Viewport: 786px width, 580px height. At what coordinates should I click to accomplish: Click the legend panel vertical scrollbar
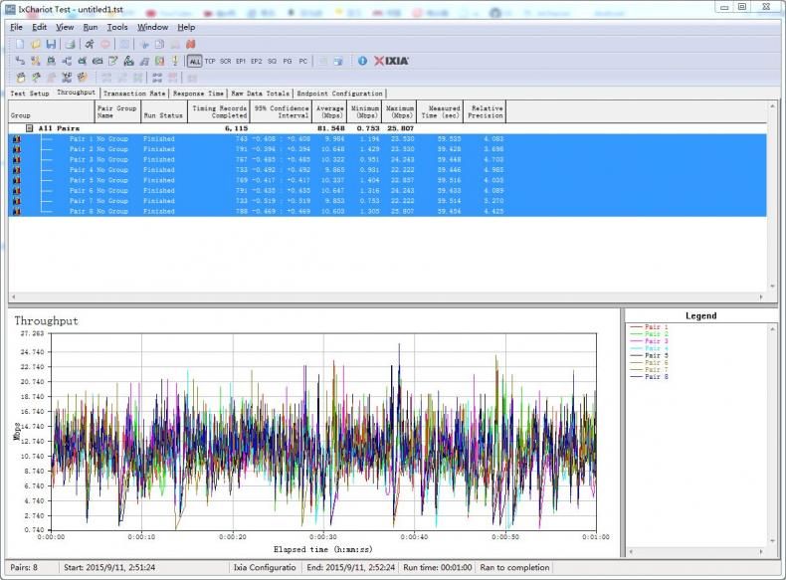(x=772, y=435)
